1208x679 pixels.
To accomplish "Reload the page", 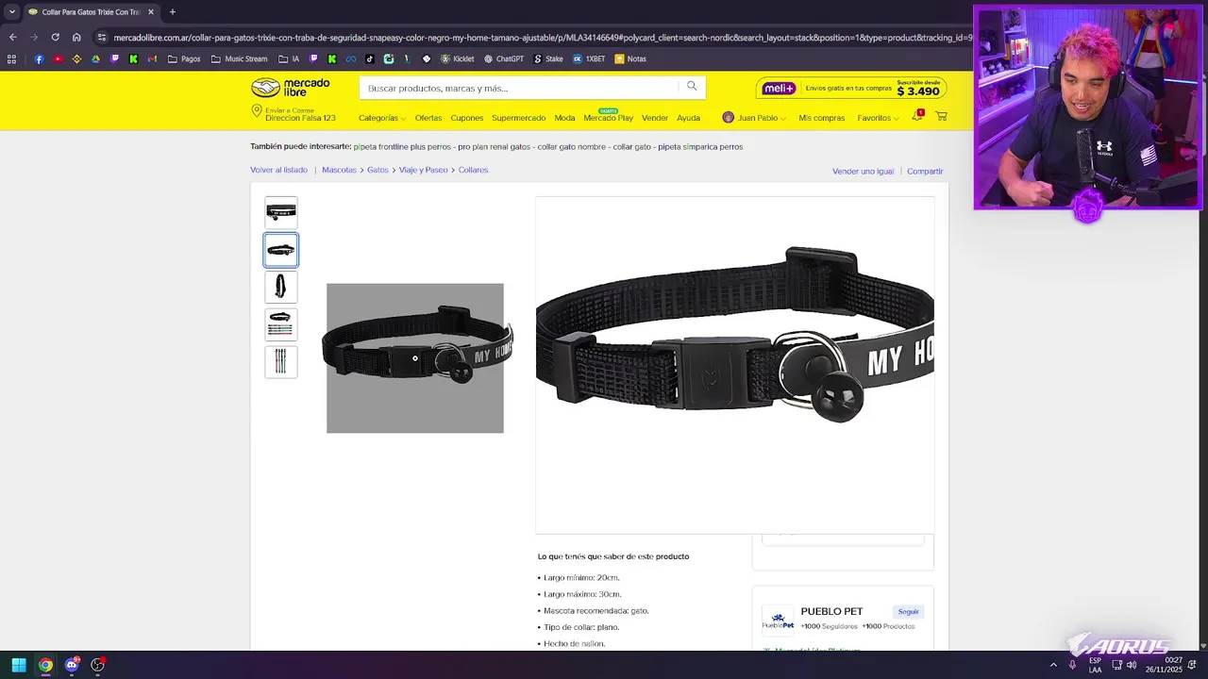I will pos(55,37).
